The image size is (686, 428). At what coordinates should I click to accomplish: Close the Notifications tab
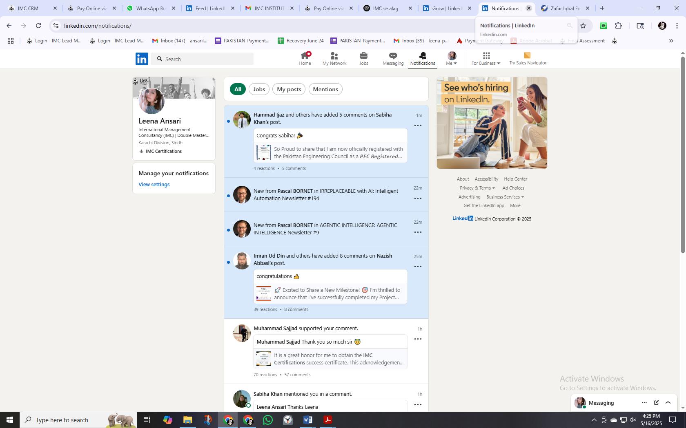coord(528,8)
